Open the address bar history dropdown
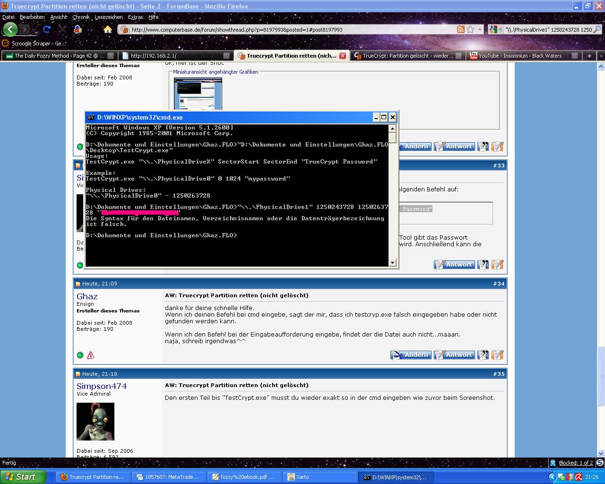605x484 pixels. tap(480, 29)
